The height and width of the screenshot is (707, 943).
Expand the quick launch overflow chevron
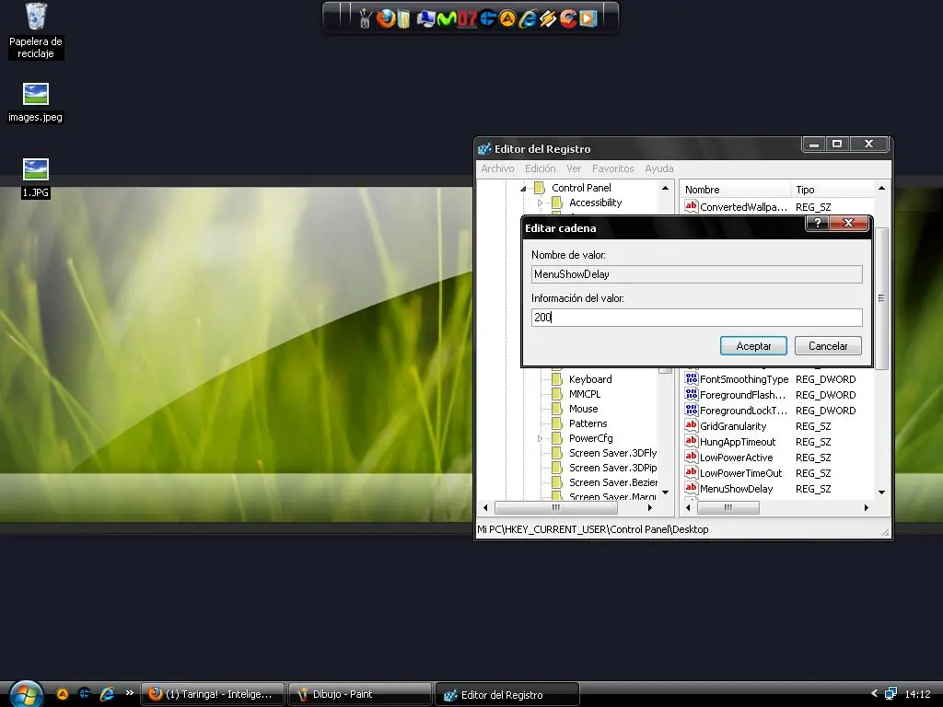pyautogui.click(x=129, y=693)
